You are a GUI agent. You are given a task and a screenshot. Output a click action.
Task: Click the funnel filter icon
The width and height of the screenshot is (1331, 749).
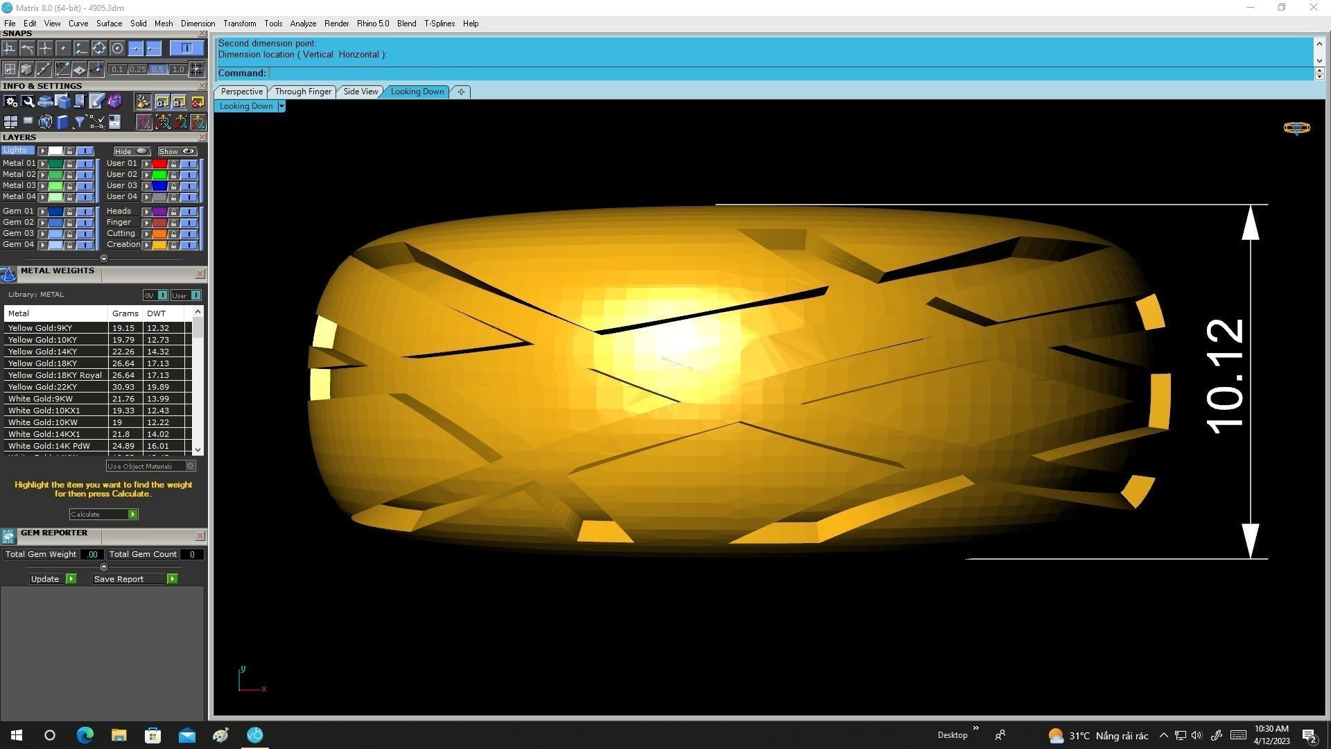click(79, 122)
